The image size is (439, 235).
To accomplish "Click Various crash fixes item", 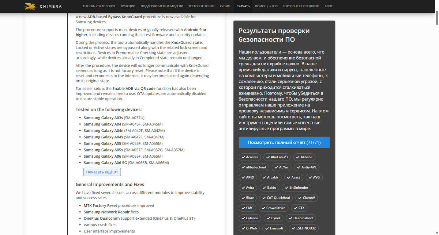I will [100, 225].
